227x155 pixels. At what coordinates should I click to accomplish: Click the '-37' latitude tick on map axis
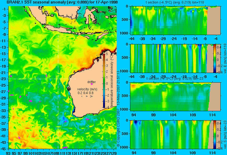(3, 123)
